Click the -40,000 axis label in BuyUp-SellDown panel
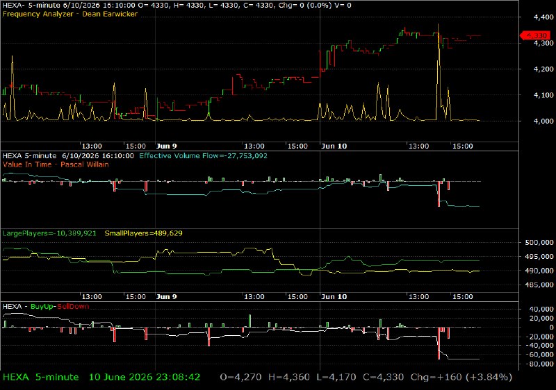Image resolution: width=556 pixels, height=390 pixels. (540, 345)
